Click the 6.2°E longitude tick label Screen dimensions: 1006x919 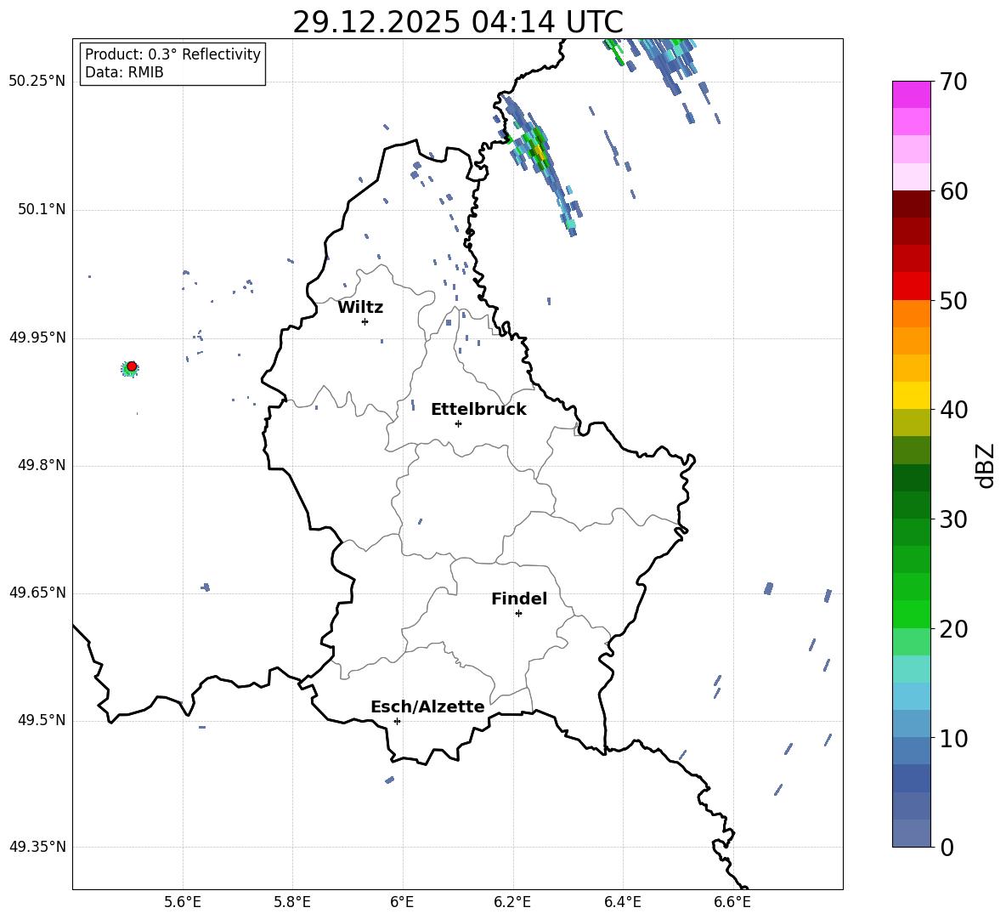513,902
